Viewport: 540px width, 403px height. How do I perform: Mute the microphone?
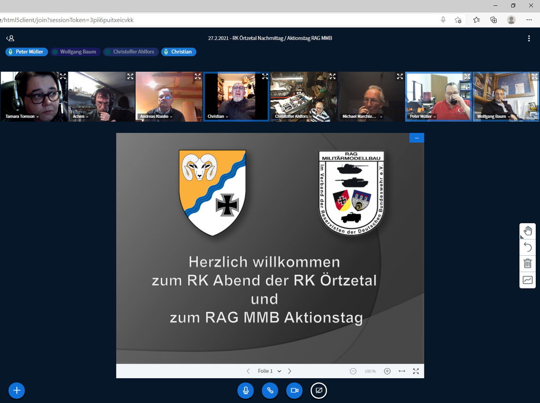[246, 390]
